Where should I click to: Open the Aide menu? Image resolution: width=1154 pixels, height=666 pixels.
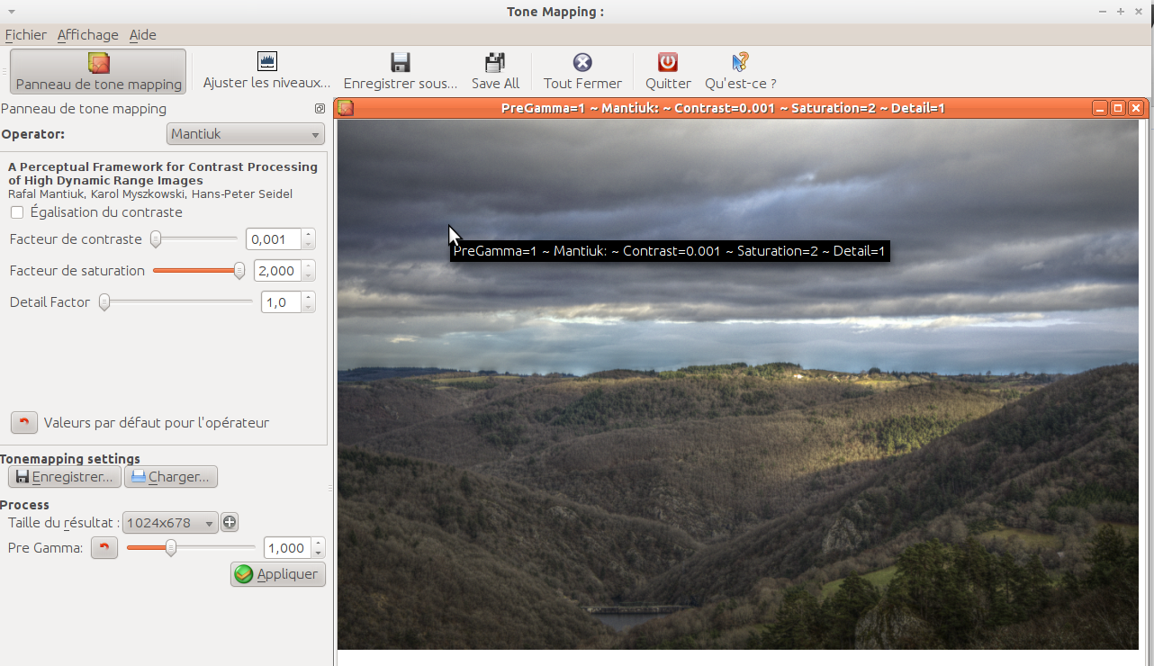(142, 35)
